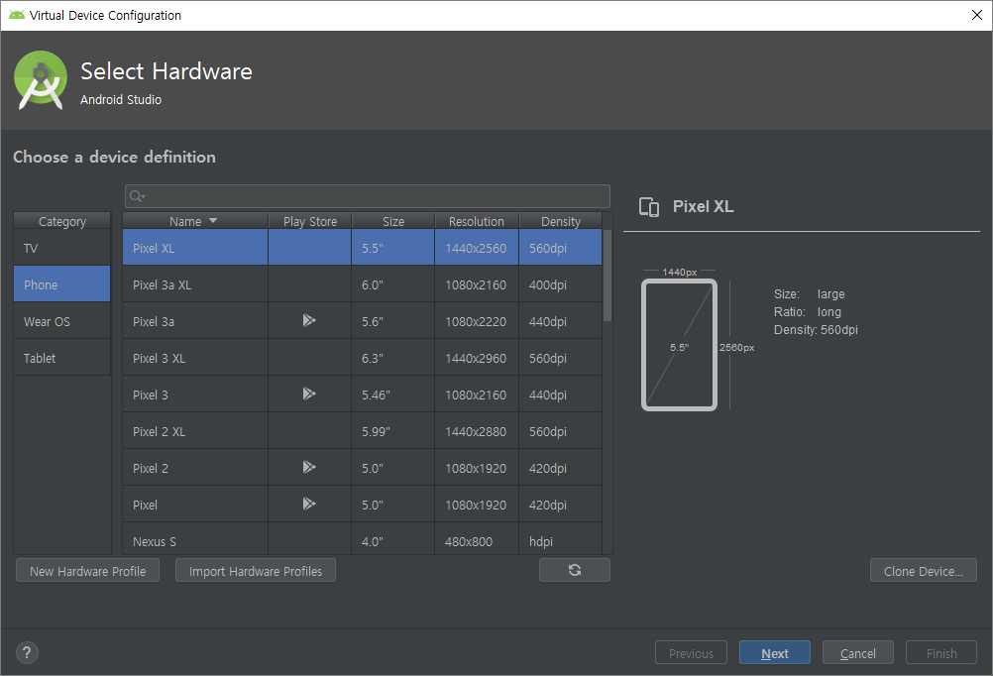Click the sort arrow on Name column
Screen dimensions: 993x676
tap(213, 220)
